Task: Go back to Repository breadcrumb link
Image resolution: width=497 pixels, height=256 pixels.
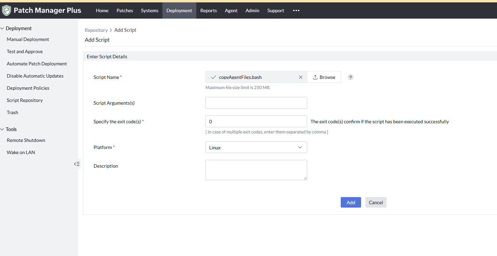Action: click(96, 30)
